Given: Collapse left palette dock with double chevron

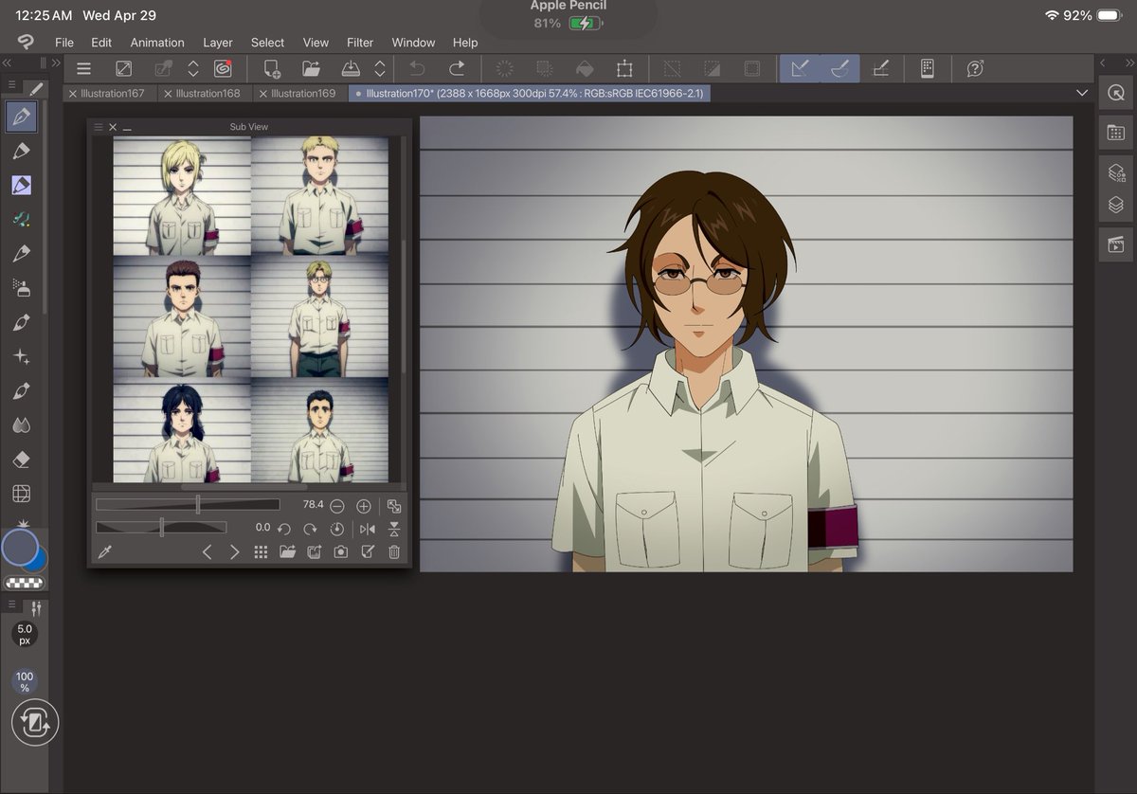Looking at the screenshot, I should pyautogui.click(x=7, y=63).
